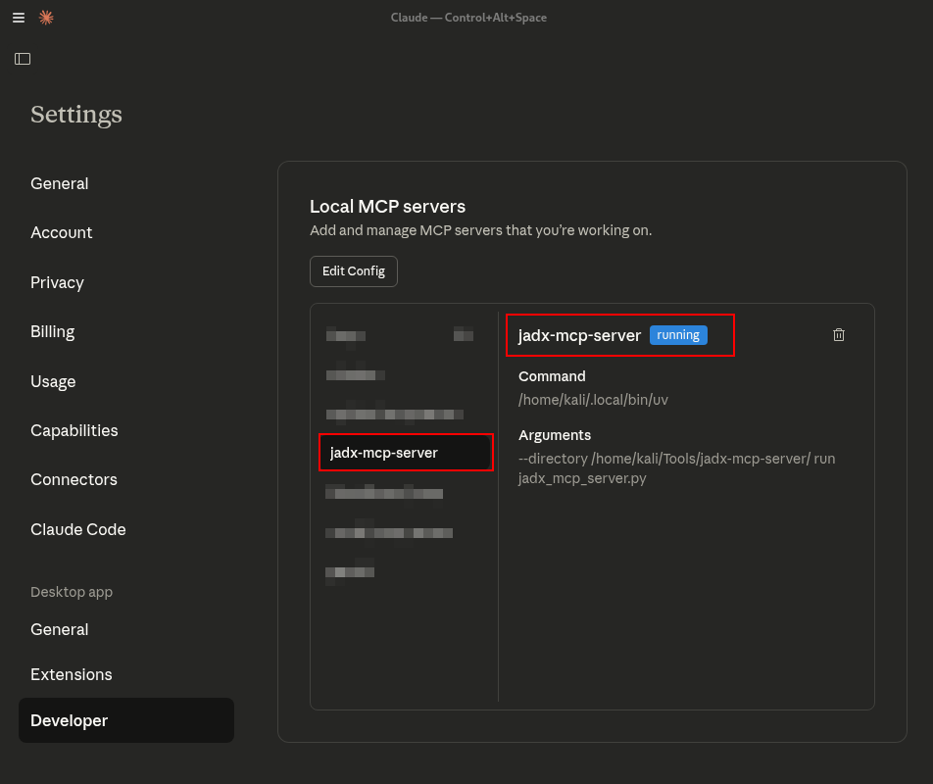View the Usage settings page
The width and height of the screenshot is (933, 784).
click(x=53, y=381)
